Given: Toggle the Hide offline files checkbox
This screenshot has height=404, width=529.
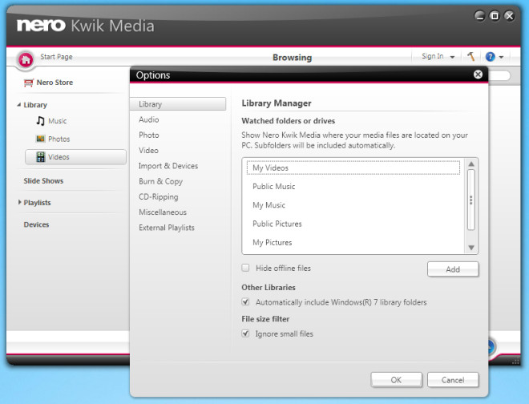Looking at the screenshot, I should 245,268.
